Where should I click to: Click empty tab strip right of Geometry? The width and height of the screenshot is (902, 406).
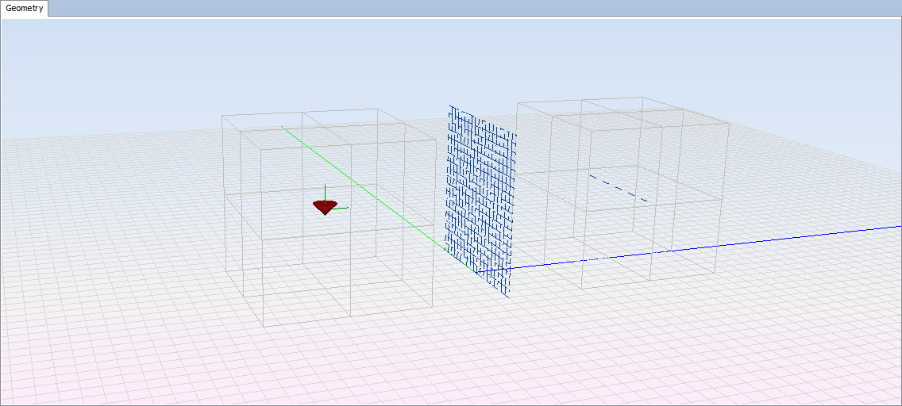[476, 9]
